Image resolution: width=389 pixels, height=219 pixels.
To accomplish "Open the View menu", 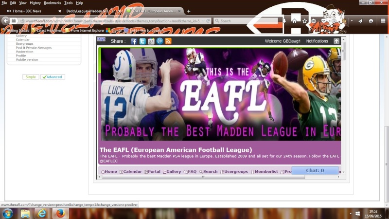I will pyautogui.click(x=22, y=3).
